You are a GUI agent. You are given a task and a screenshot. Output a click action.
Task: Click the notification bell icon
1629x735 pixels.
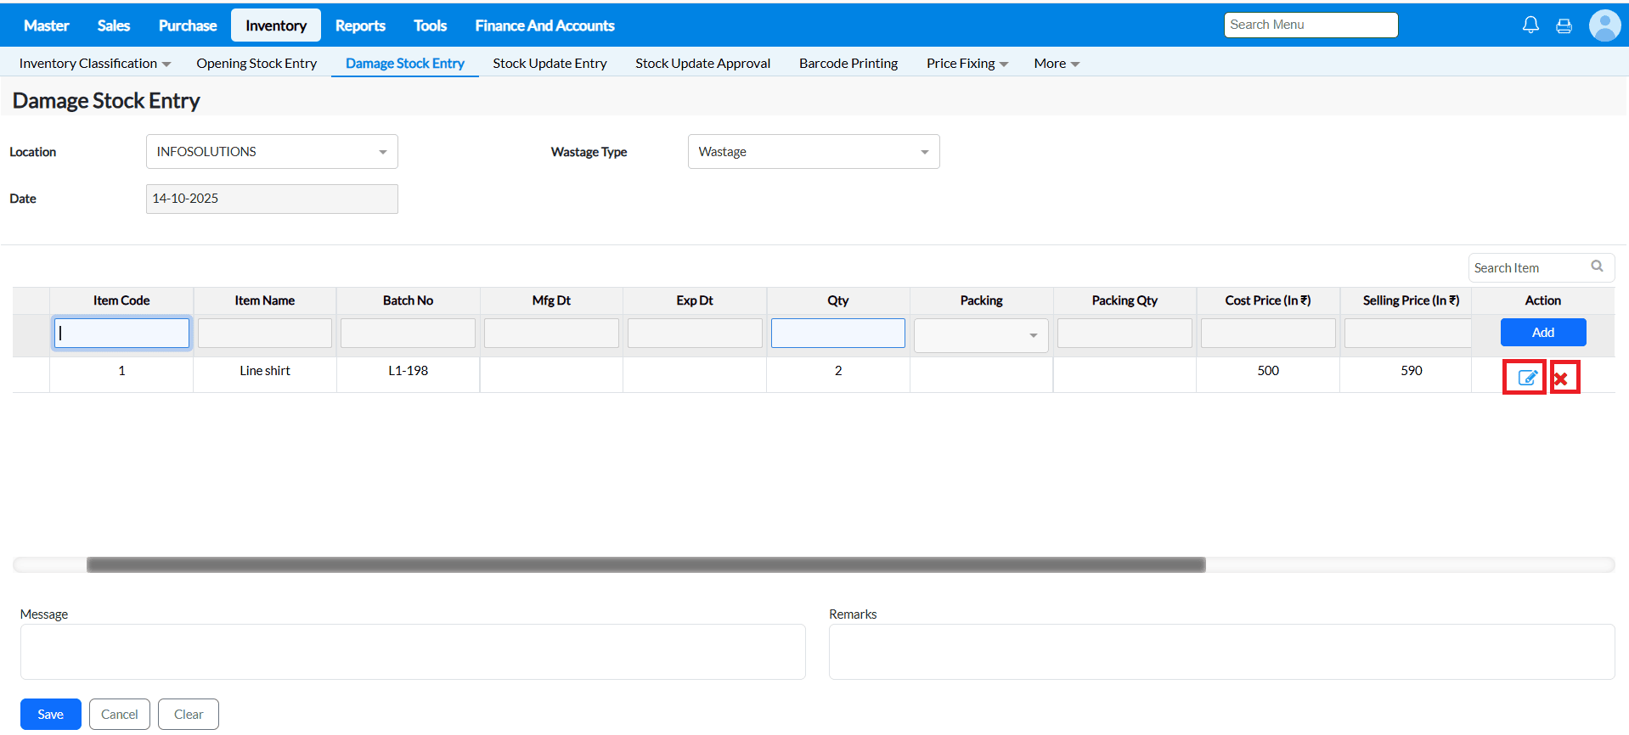[x=1530, y=25]
